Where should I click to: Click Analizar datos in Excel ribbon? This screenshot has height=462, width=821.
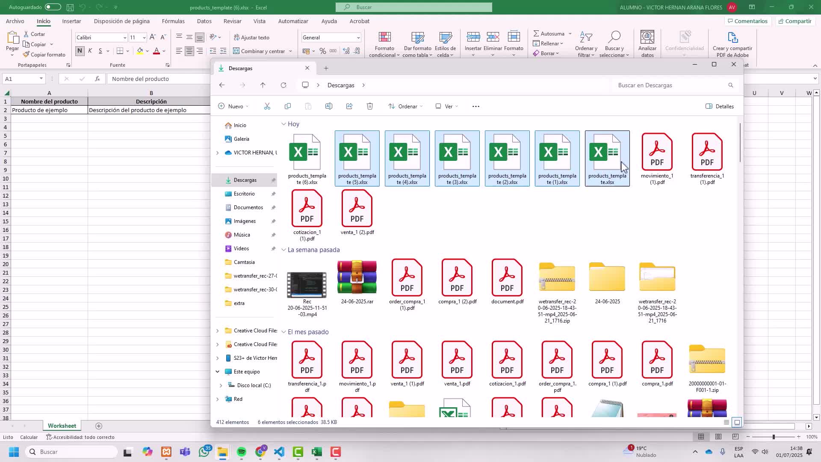click(x=647, y=44)
